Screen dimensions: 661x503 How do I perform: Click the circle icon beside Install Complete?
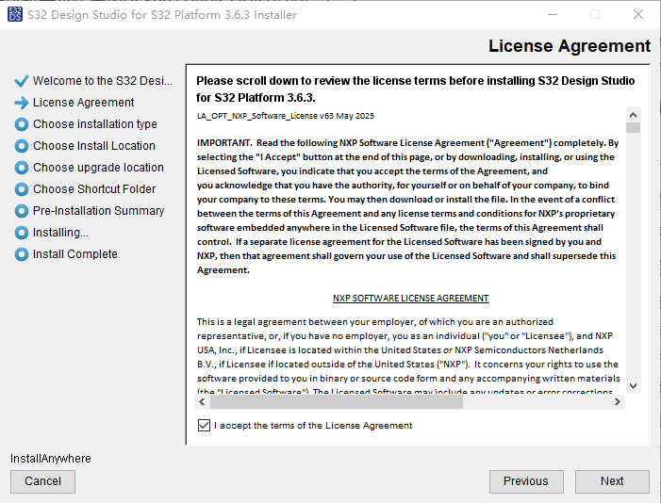pyautogui.click(x=21, y=254)
